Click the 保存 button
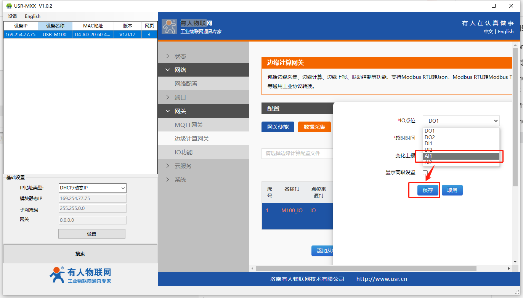523x298 pixels. point(428,190)
